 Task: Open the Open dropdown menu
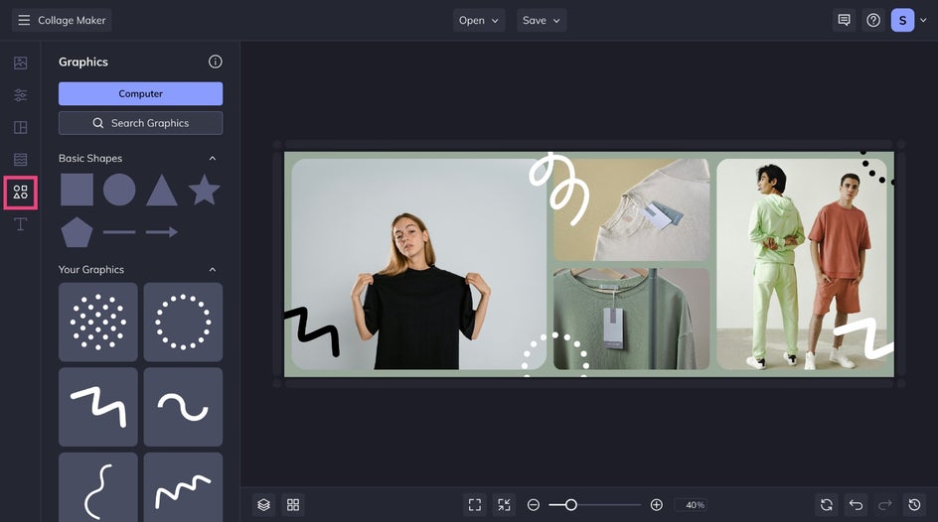479,20
